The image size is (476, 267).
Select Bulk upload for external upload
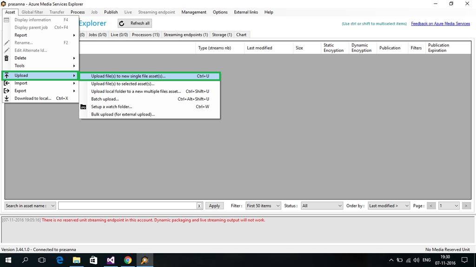pos(150,114)
